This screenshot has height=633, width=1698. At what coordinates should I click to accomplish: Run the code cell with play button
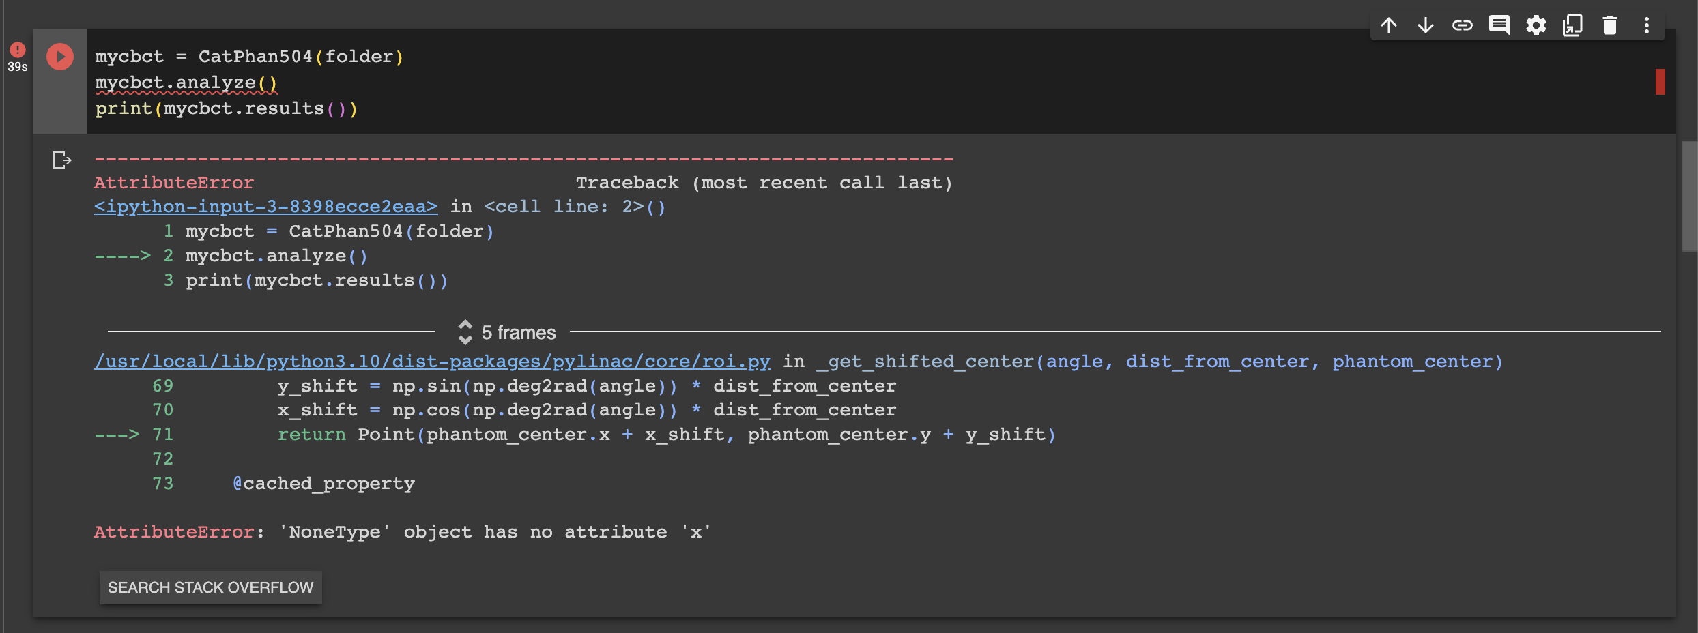point(60,57)
